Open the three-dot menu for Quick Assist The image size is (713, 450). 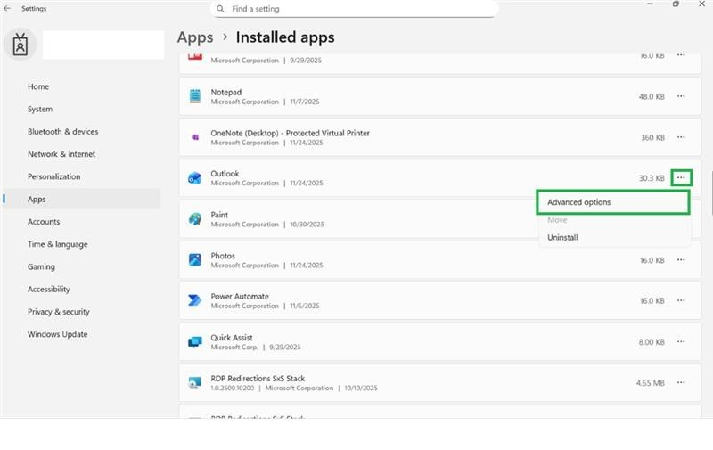[x=681, y=342]
